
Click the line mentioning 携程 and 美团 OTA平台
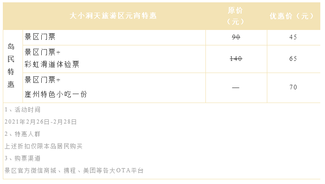click(x=74, y=170)
